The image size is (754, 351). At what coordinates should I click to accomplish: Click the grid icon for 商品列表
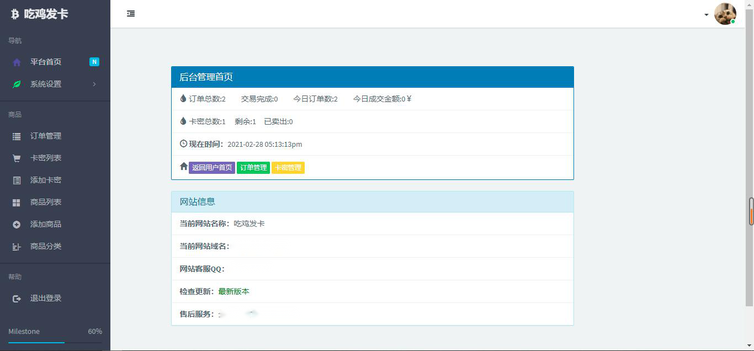pyautogui.click(x=17, y=203)
